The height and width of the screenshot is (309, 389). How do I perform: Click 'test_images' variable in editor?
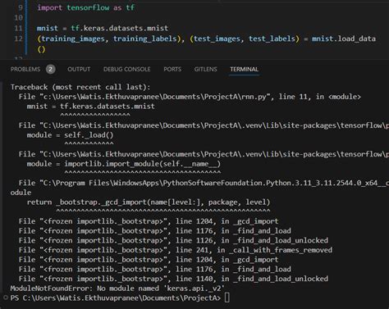[x=217, y=39]
